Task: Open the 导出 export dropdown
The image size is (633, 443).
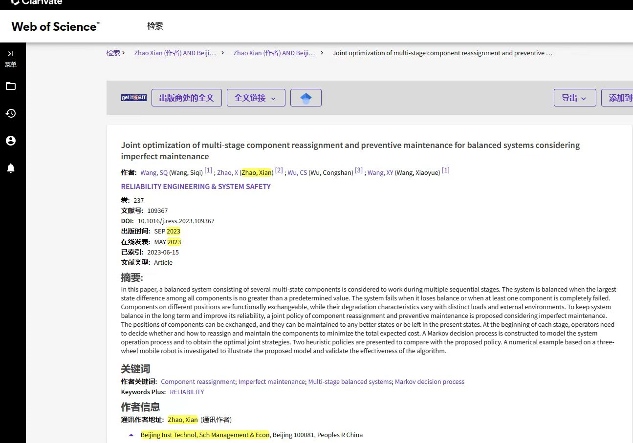Action: click(574, 98)
